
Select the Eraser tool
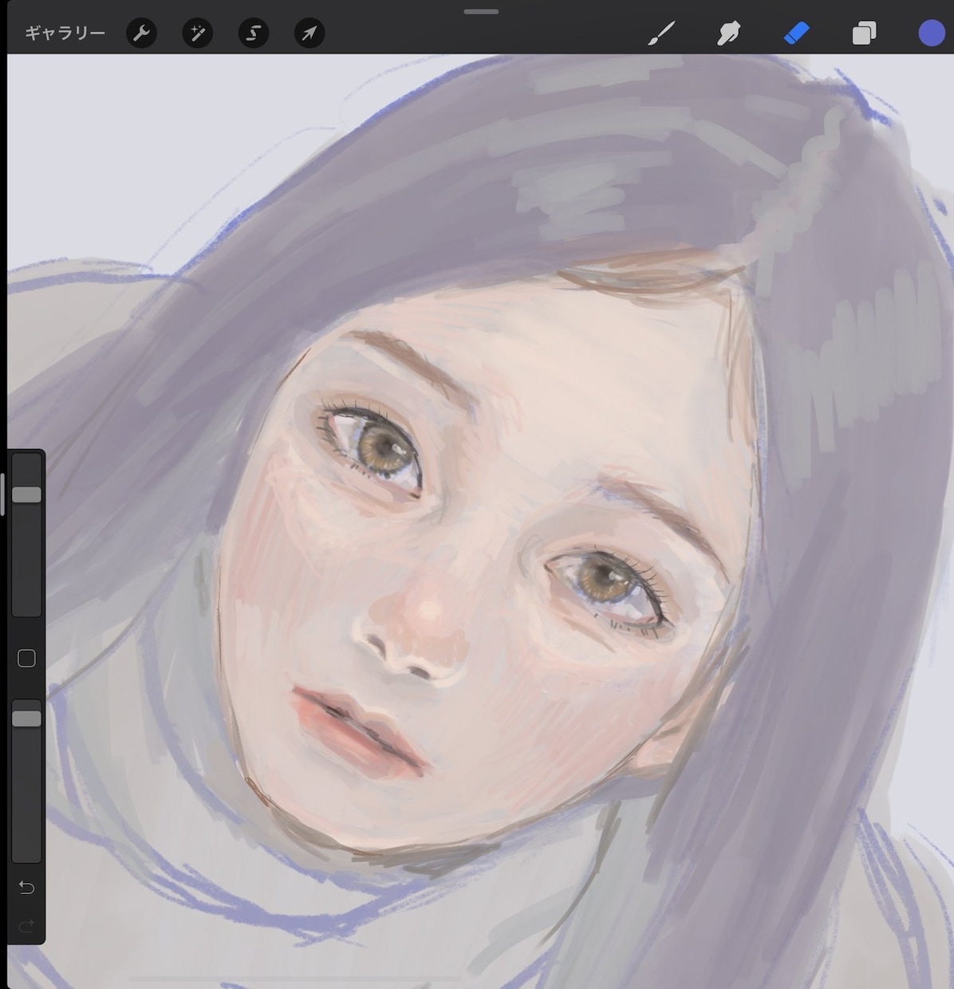[x=796, y=33]
